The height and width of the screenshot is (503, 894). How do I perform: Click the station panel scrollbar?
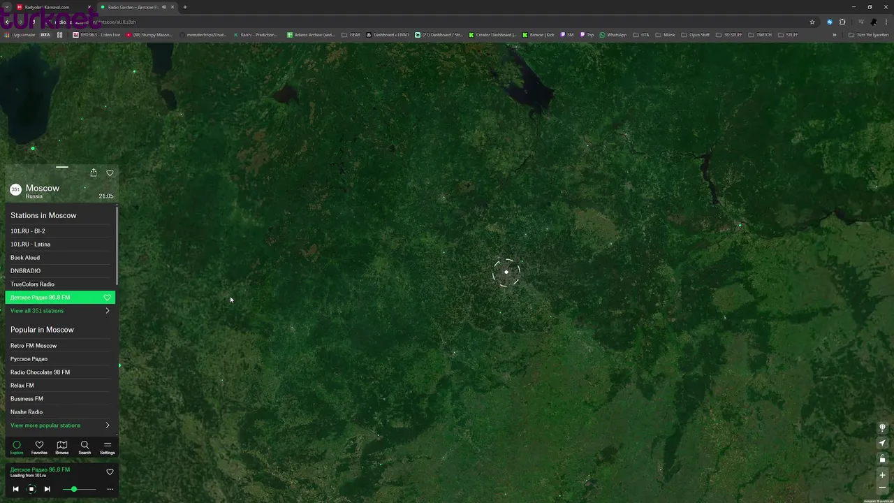[x=117, y=245]
